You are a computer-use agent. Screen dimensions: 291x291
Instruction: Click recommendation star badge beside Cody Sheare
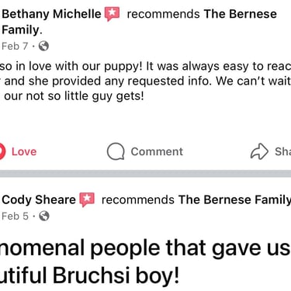[87, 199]
